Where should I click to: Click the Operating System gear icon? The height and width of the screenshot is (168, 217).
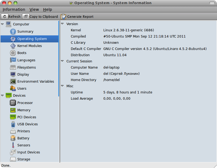point(13,39)
